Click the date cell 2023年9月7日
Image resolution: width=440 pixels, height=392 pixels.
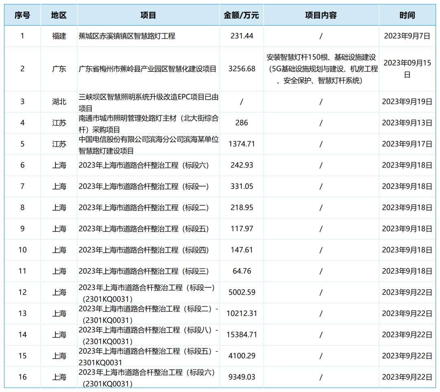click(x=407, y=36)
